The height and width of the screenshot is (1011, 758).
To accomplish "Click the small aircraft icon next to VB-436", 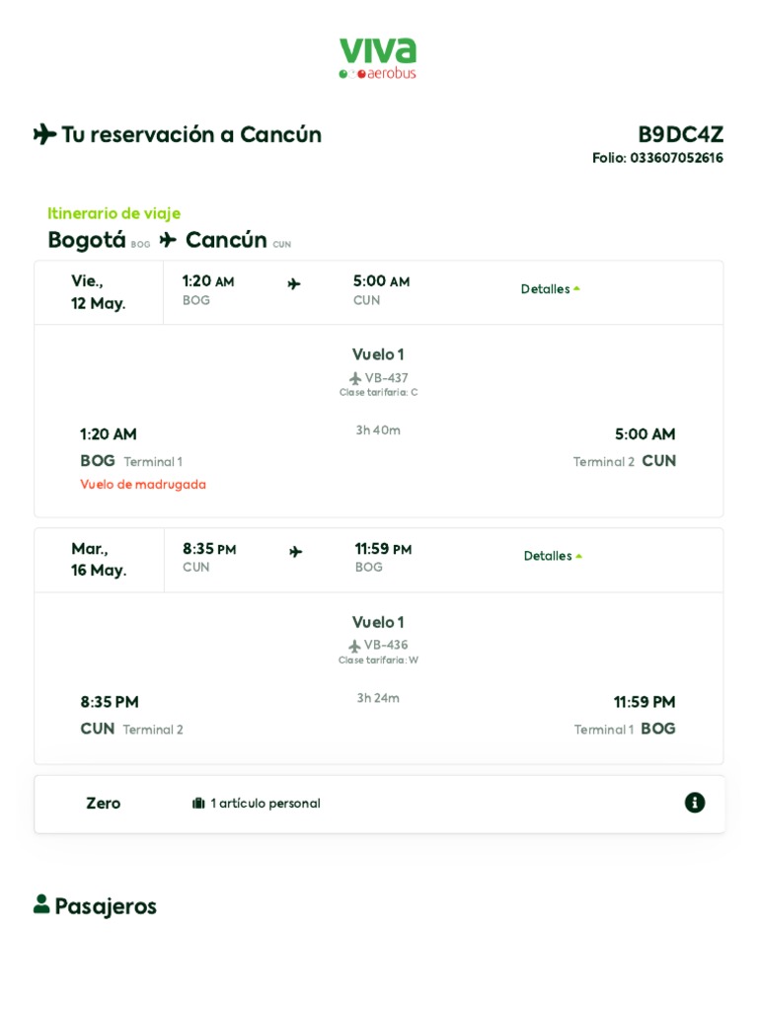I will pos(354,646).
